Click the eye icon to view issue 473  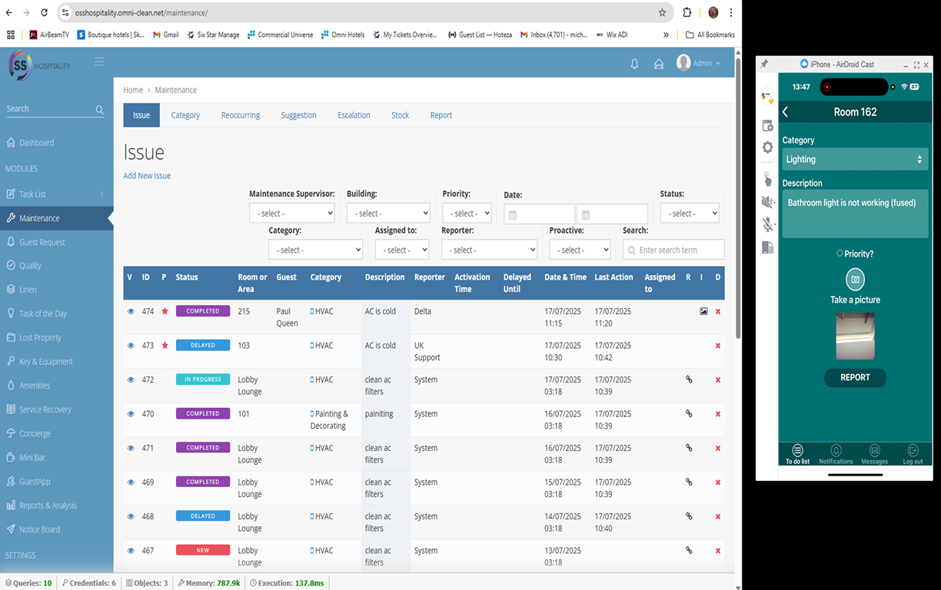tap(130, 345)
